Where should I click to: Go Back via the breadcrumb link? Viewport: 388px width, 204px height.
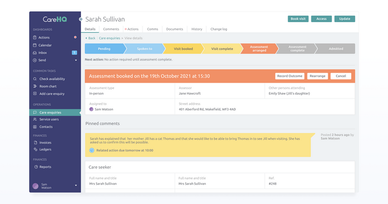90,38
